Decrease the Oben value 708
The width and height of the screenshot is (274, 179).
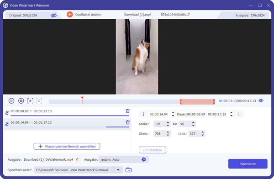point(168,135)
